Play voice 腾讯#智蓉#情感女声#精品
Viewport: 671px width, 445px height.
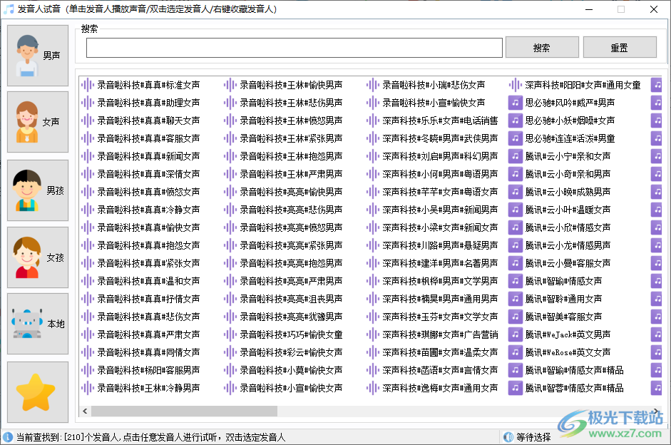click(x=574, y=388)
